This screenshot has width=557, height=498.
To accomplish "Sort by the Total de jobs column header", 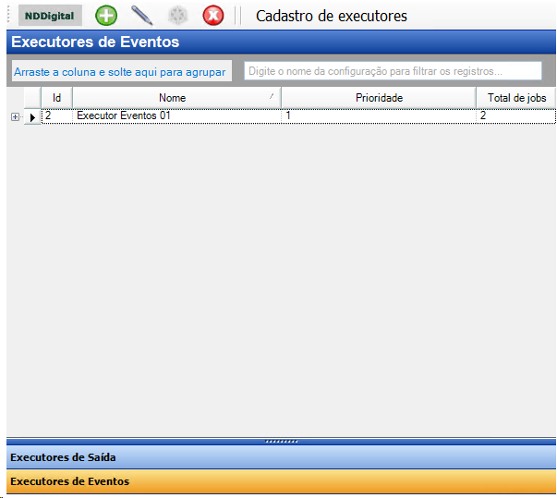I will coord(515,98).
